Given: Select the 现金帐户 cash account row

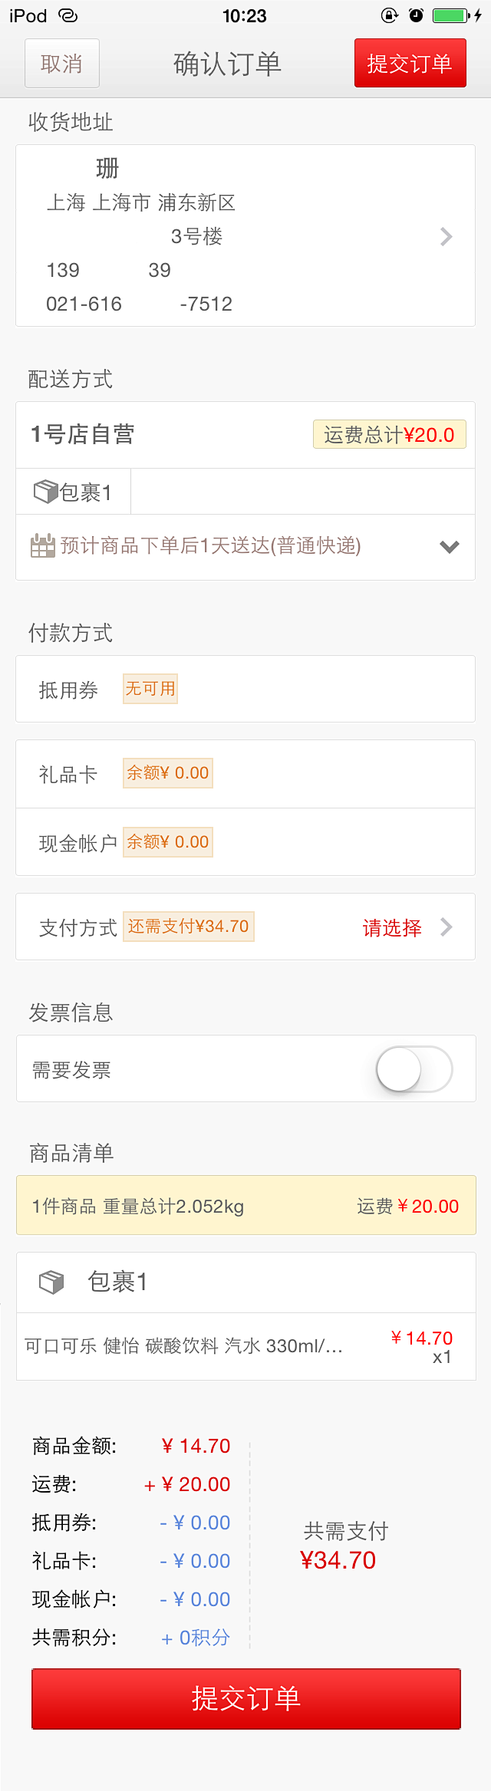Looking at the screenshot, I should (x=245, y=842).
